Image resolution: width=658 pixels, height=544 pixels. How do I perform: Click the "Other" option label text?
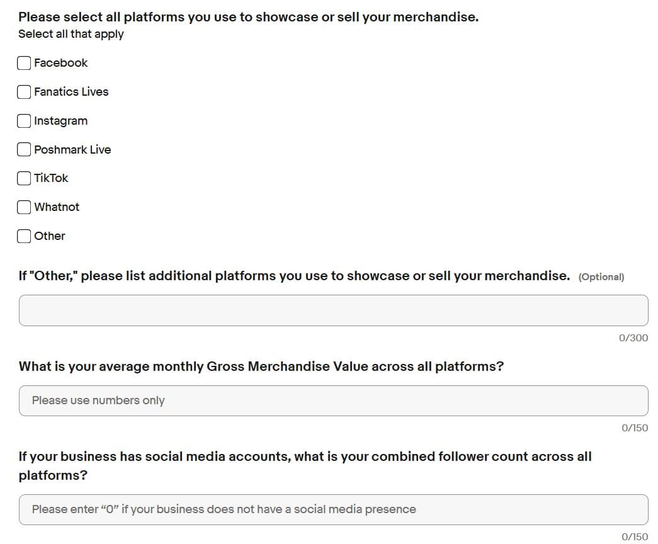click(x=50, y=236)
